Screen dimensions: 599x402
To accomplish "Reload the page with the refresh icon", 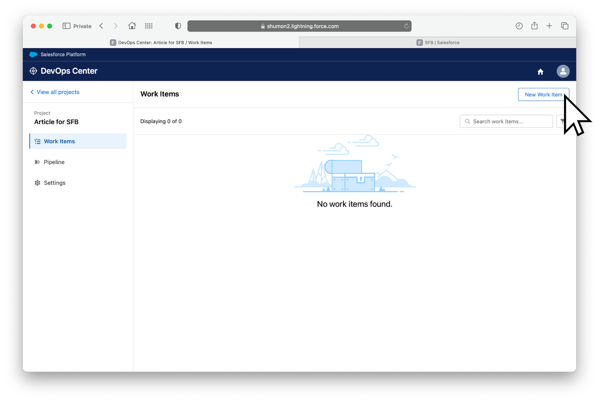I will (x=406, y=26).
